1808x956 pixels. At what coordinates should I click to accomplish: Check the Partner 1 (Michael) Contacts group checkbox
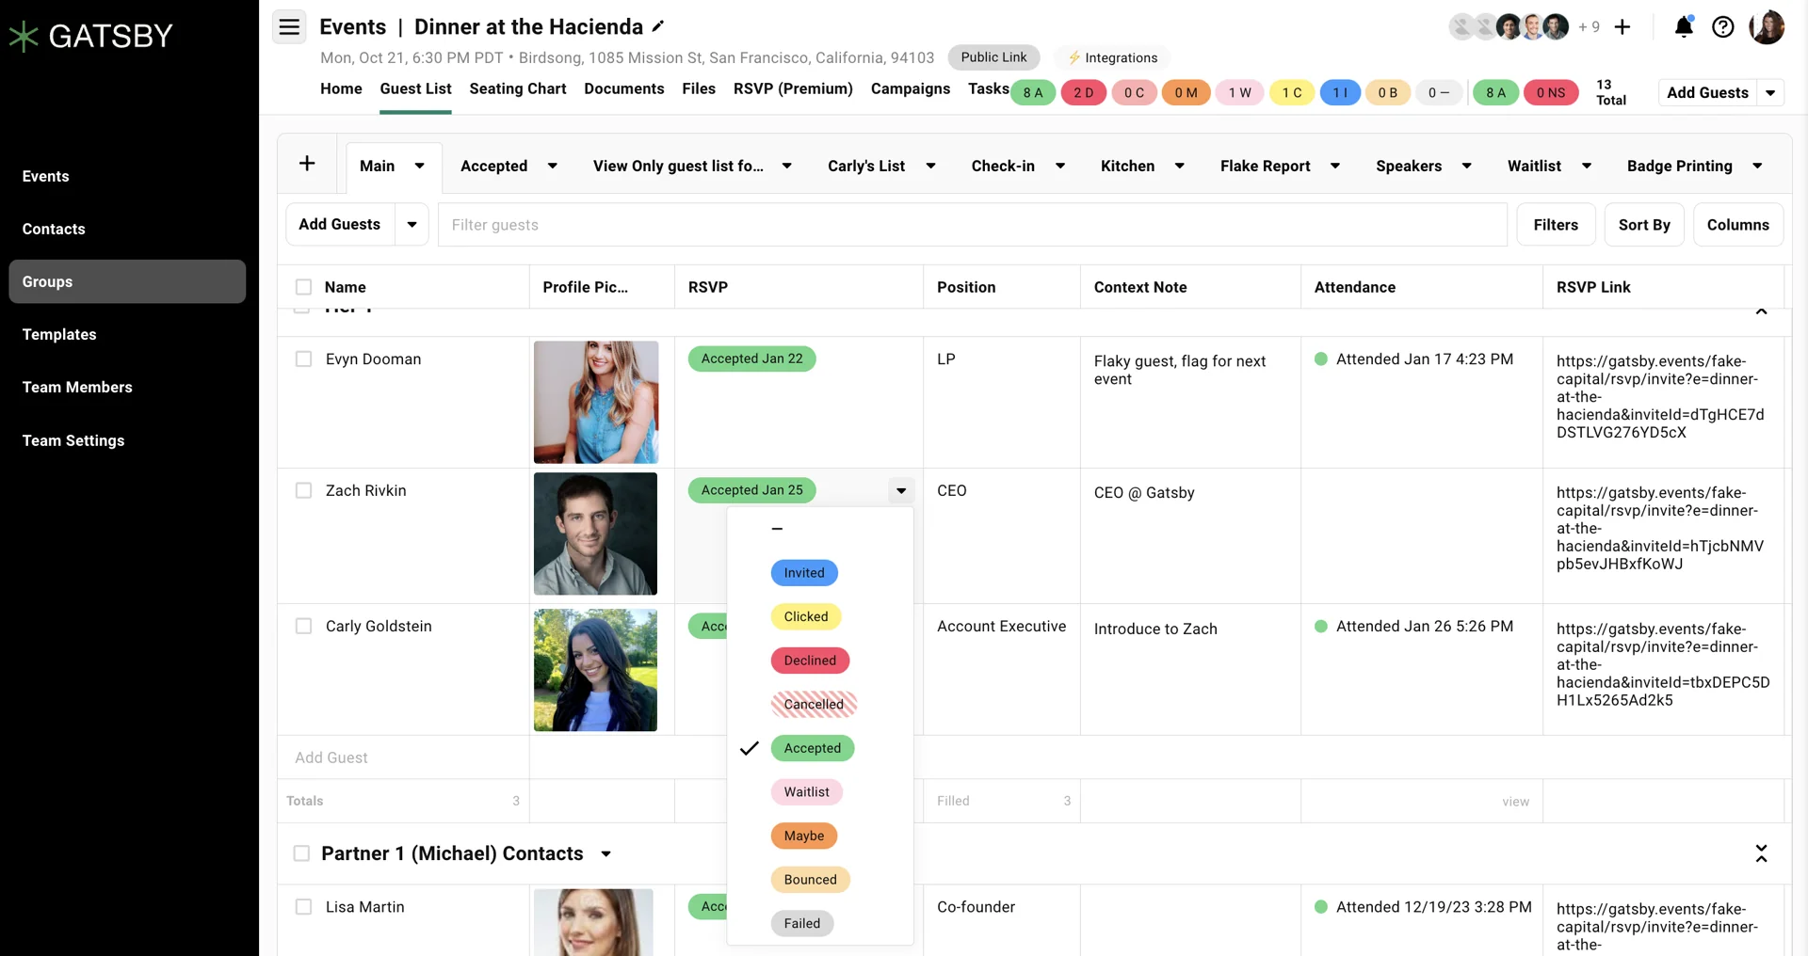point(301,853)
